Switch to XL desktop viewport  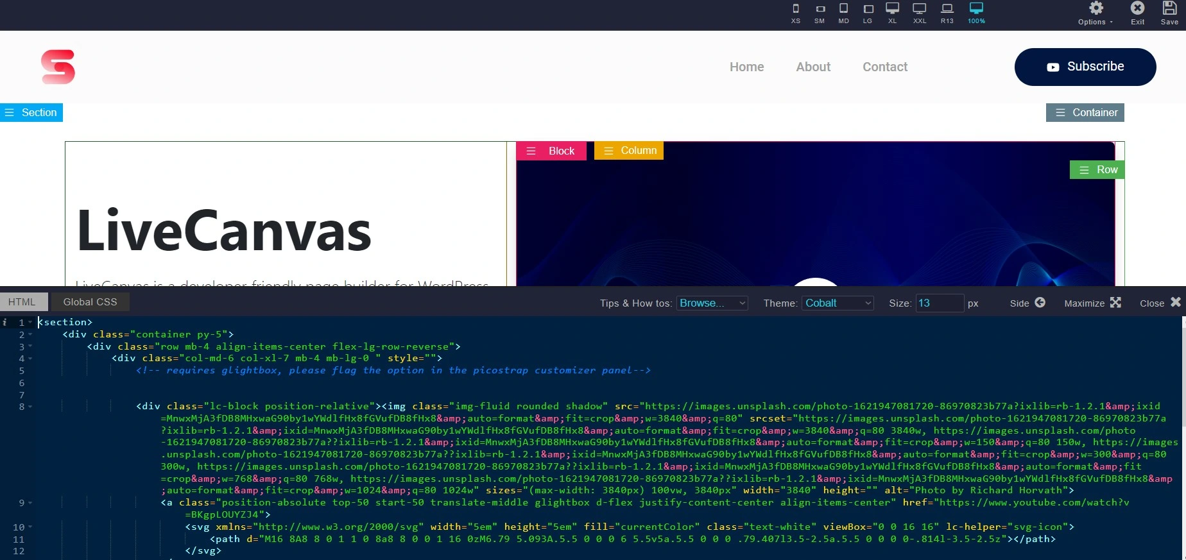point(893,13)
